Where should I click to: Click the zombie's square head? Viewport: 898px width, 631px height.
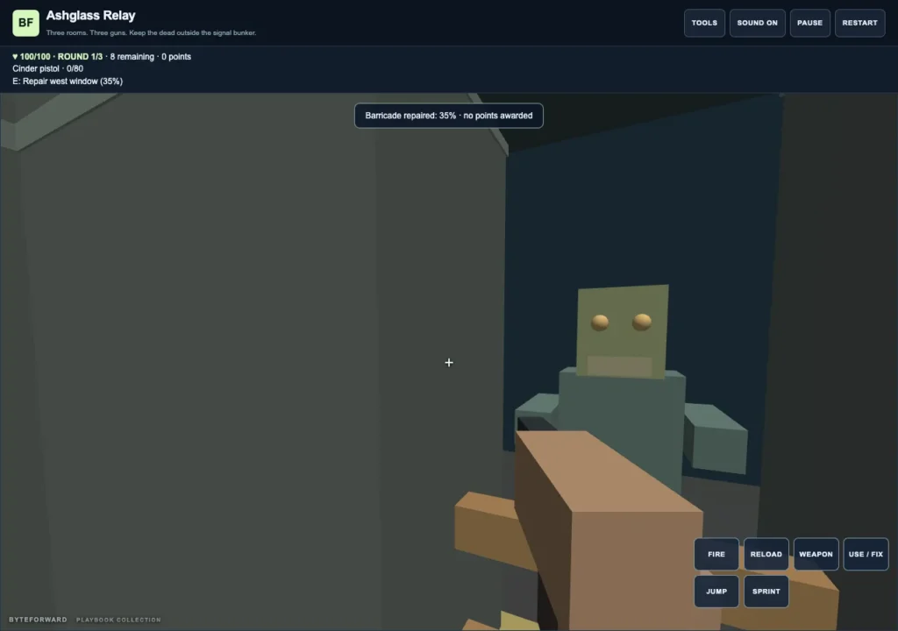click(x=623, y=331)
